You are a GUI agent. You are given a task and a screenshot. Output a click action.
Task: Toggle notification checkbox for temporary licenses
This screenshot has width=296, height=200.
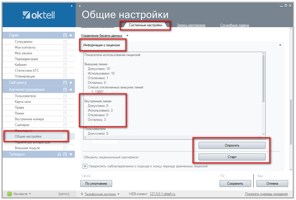pyautogui.click(x=85, y=166)
